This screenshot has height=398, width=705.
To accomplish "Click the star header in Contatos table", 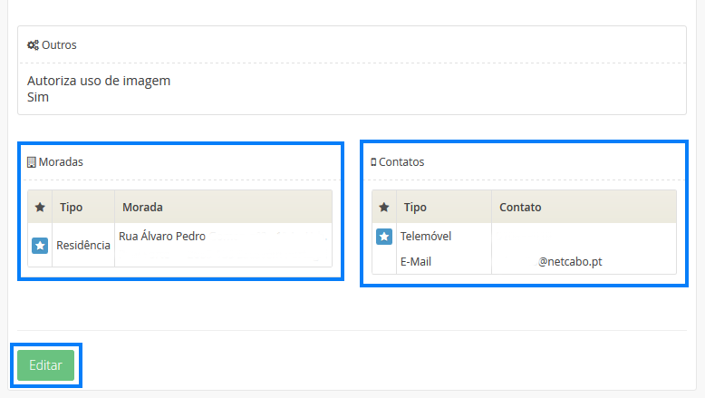I will point(384,208).
